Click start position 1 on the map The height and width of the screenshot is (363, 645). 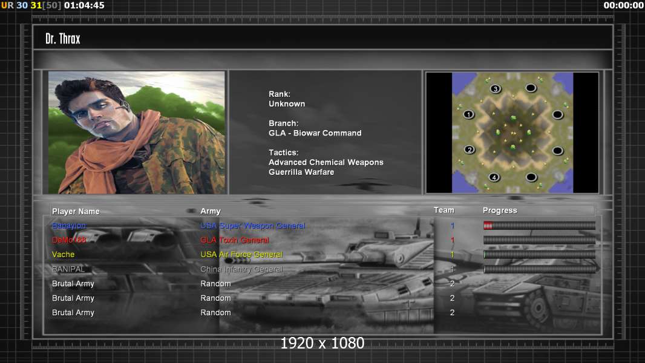click(x=468, y=114)
